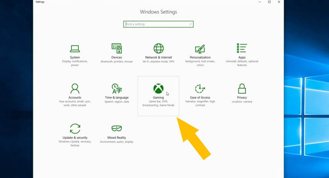
Task: Minimize the Settings window
Action: point(260,2)
